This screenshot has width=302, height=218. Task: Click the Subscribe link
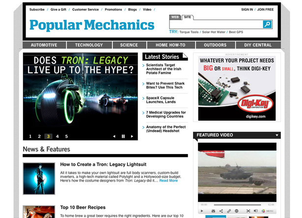(x=37, y=9)
